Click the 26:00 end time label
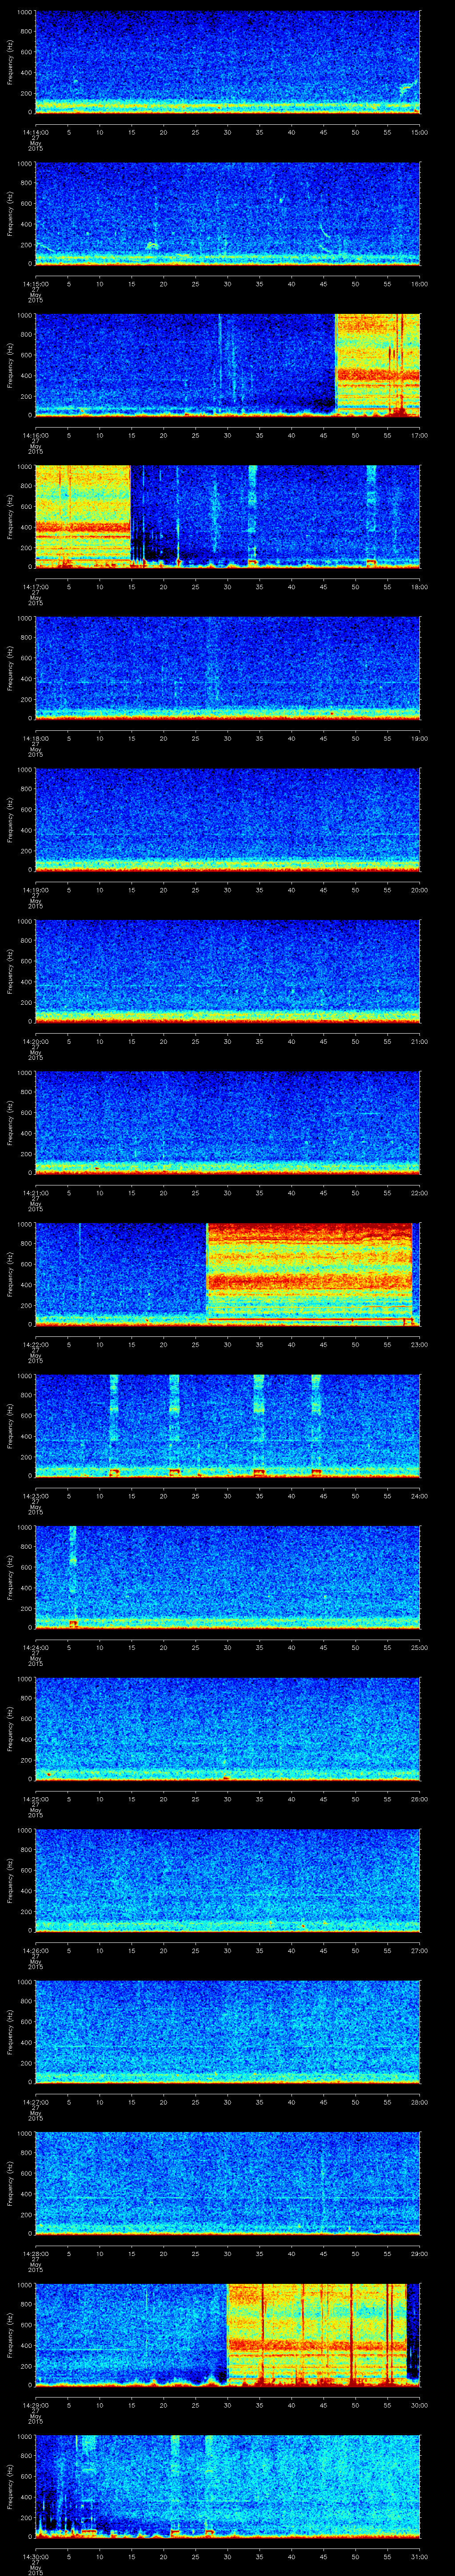This screenshot has width=455, height=2576. 420,1798
